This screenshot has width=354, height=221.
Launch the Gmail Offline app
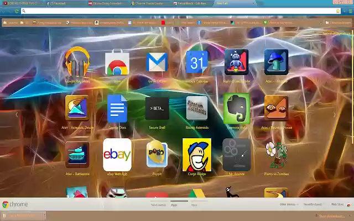(157, 62)
